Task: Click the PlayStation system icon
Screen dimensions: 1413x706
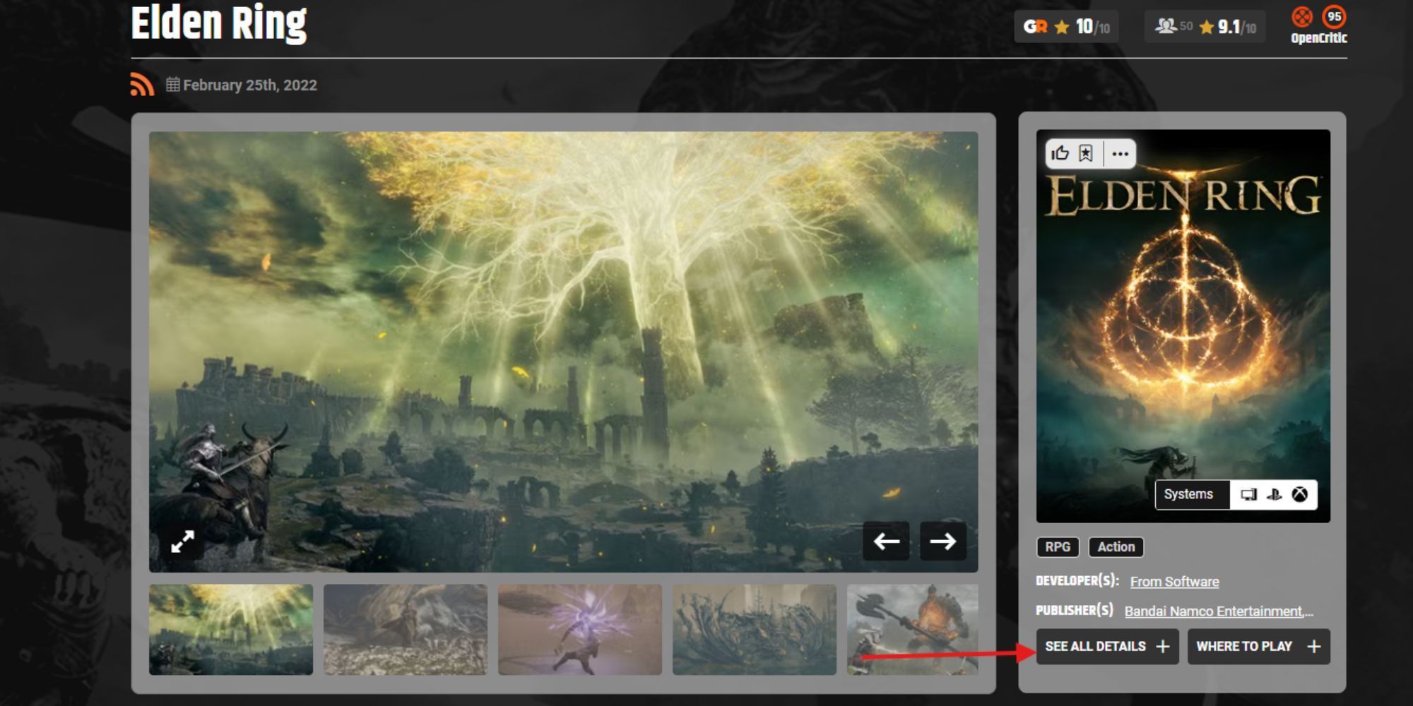Action: tap(1274, 494)
